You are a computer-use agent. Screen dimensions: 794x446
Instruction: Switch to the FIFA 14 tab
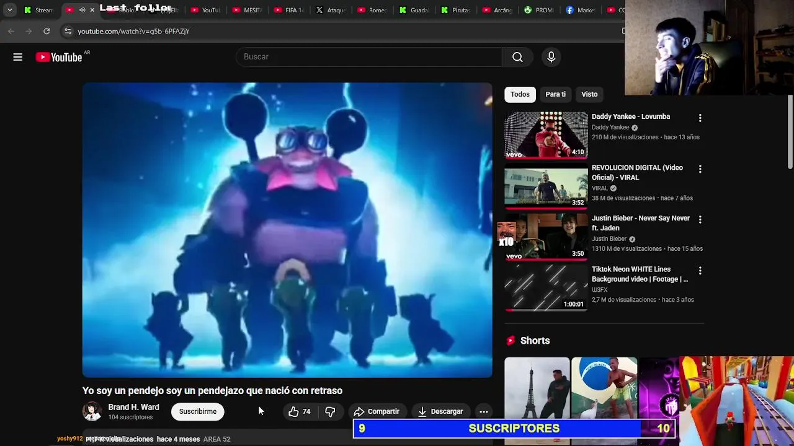(x=288, y=10)
